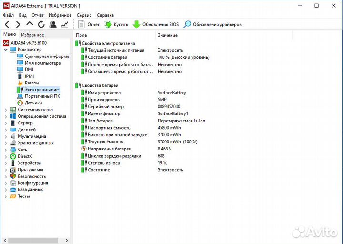Click the Безопасность shield icon
343x244 pixels.
click(x=13, y=176)
